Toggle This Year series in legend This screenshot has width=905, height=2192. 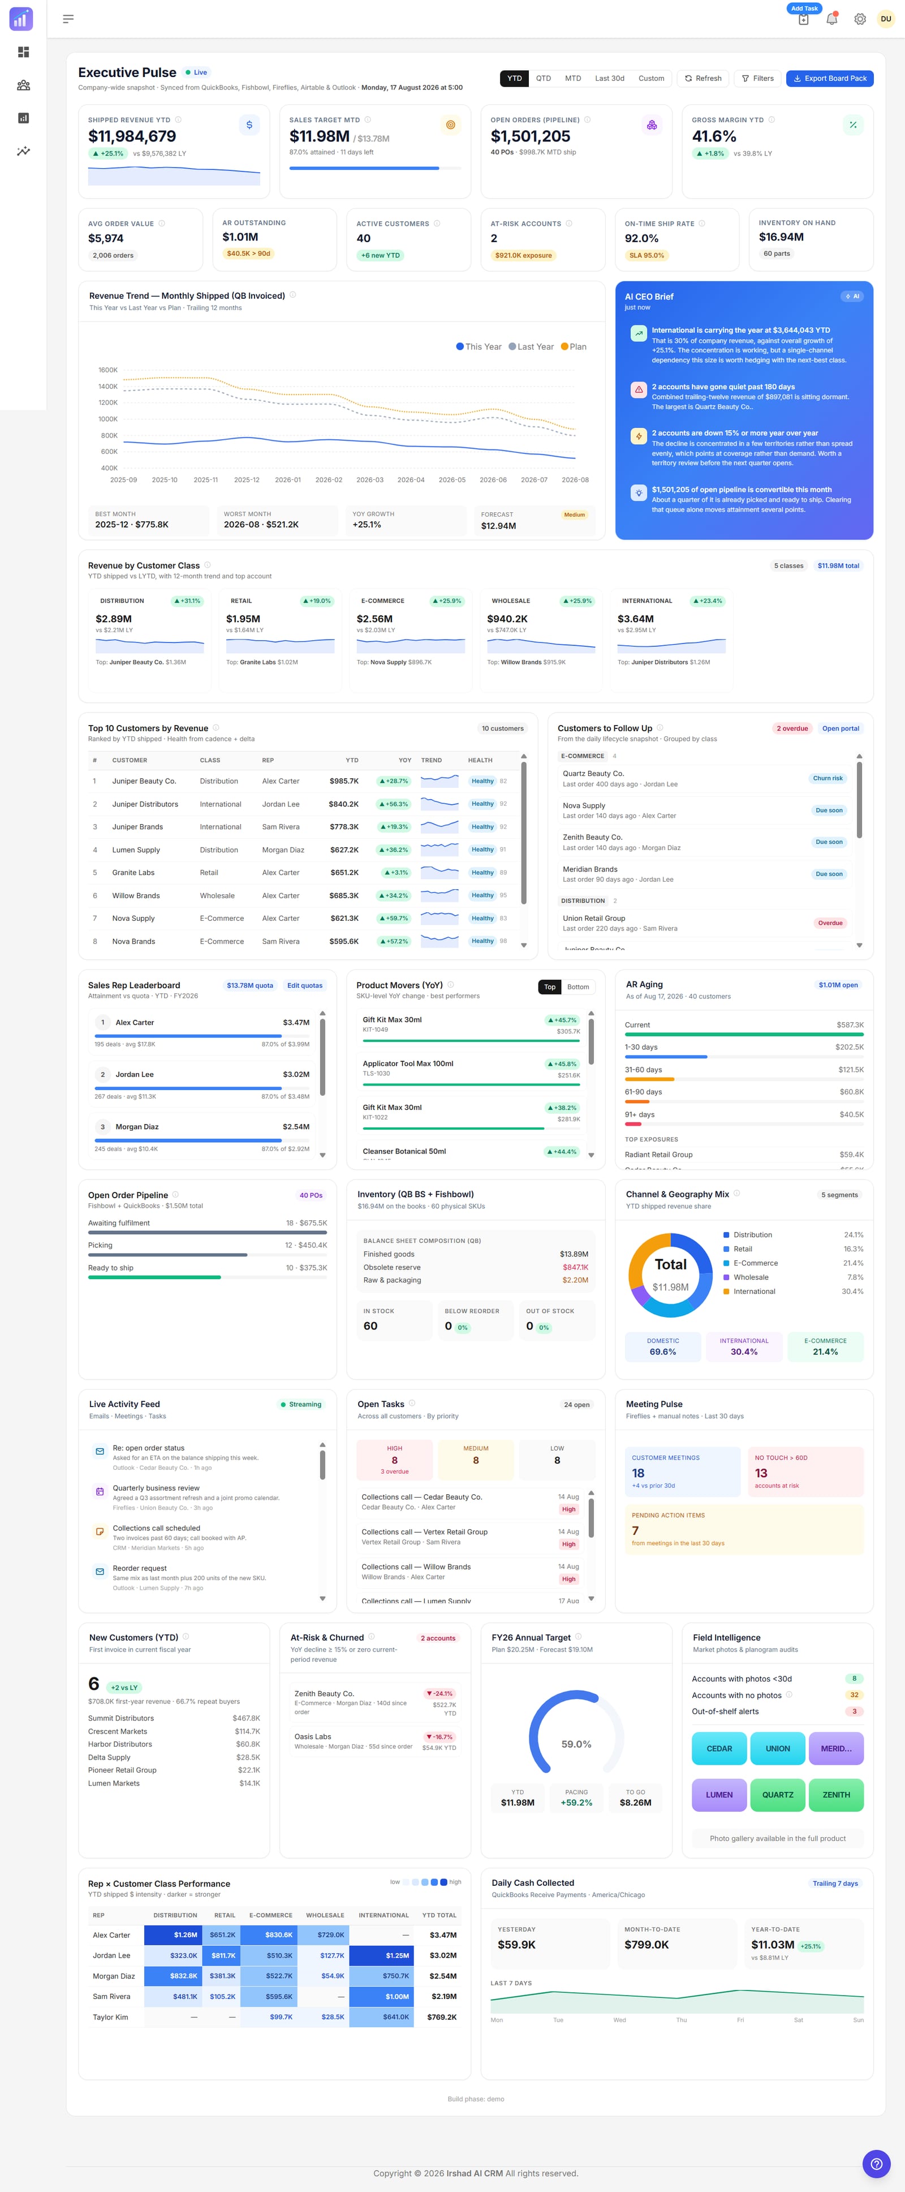click(479, 346)
